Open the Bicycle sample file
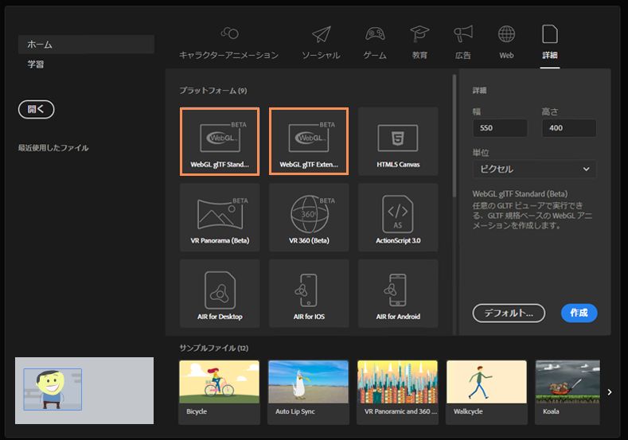Screen dimensions: 628x440 [x=220, y=392]
